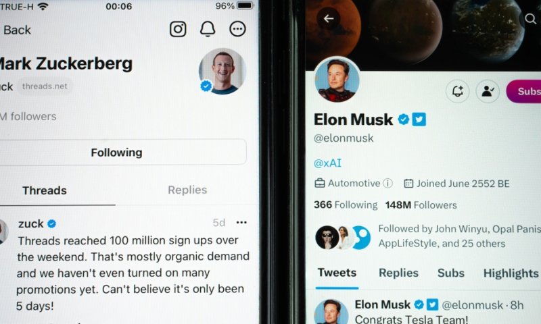Open the Highlights tab on Twitter

click(x=511, y=273)
